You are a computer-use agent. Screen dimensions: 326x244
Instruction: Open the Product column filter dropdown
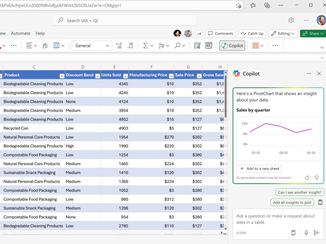(62, 76)
